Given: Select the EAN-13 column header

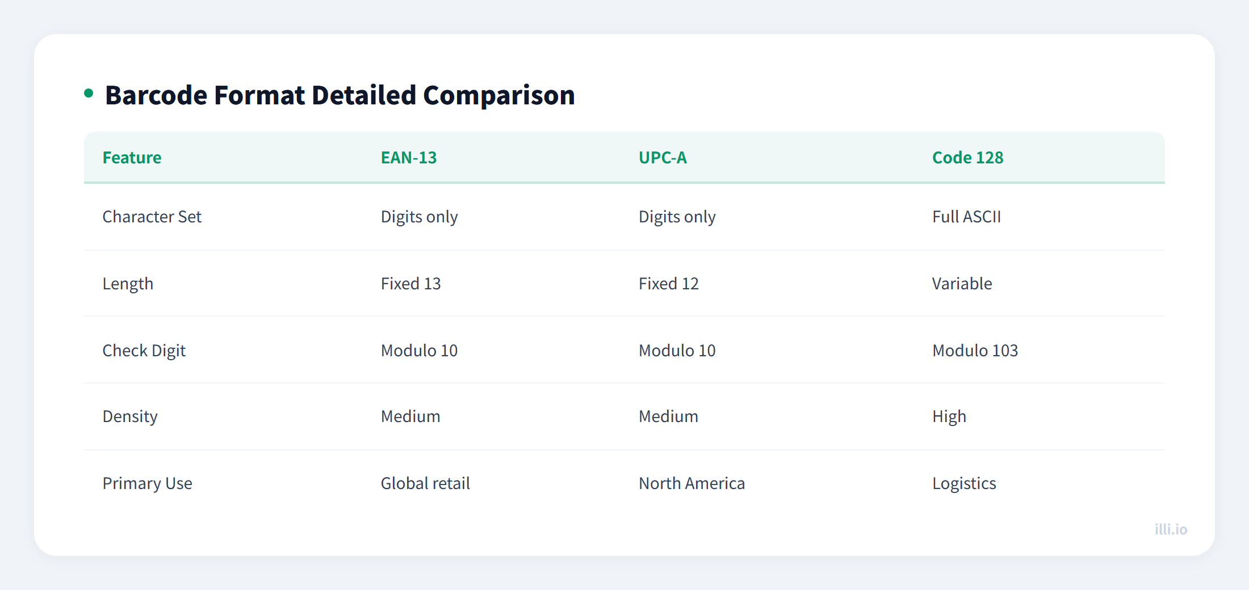Looking at the screenshot, I should click(409, 158).
